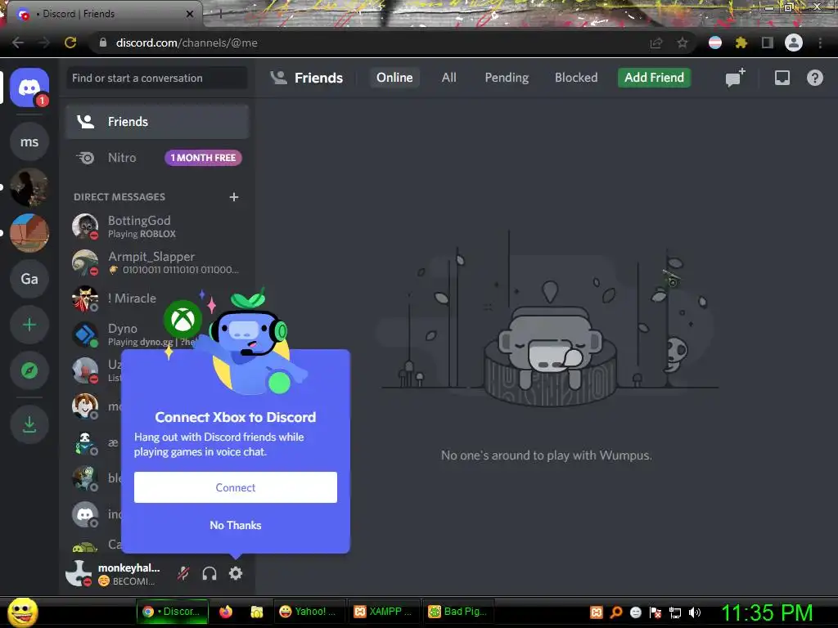This screenshot has height=628, width=838.
Task: Open Firefox from the taskbar
Action: [x=226, y=612]
